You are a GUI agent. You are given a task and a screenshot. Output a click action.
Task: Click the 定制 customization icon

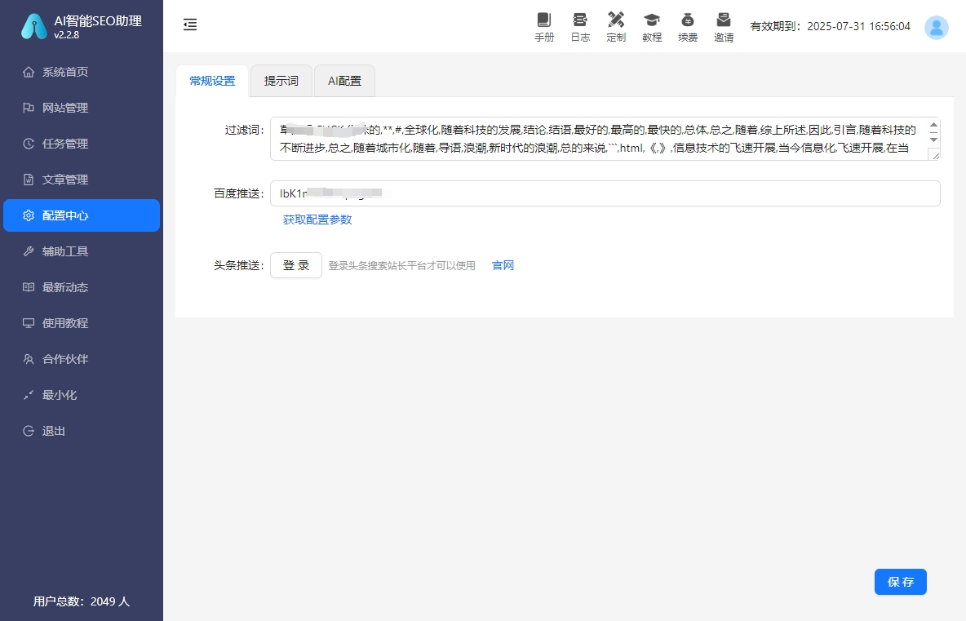(616, 25)
